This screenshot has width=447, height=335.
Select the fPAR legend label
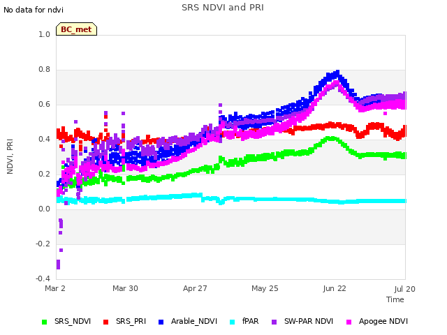pos(250,321)
